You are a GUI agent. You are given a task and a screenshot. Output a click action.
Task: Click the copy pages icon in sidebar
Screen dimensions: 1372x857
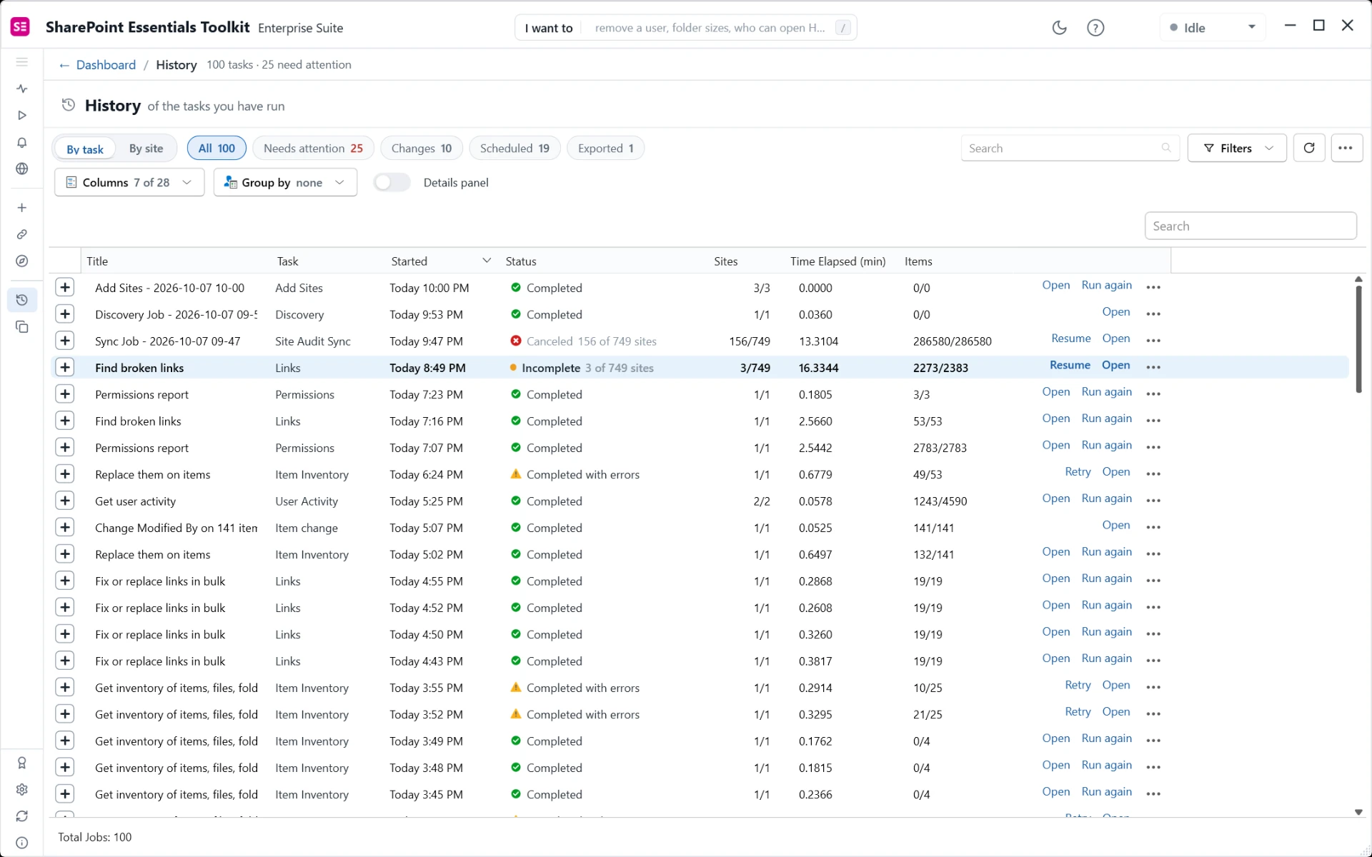(x=22, y=327)
